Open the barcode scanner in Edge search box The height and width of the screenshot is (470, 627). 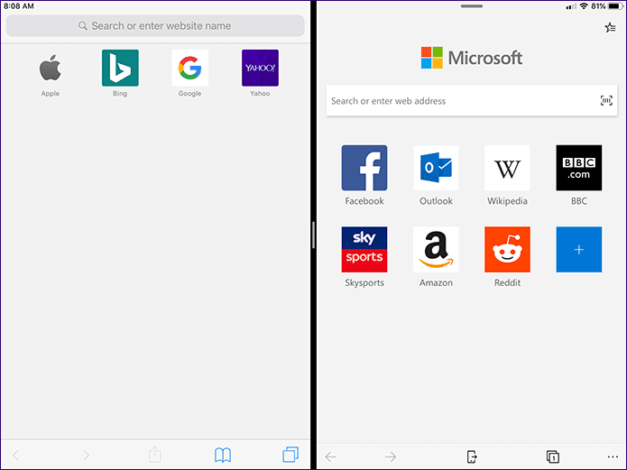click(x=606, y=100)
